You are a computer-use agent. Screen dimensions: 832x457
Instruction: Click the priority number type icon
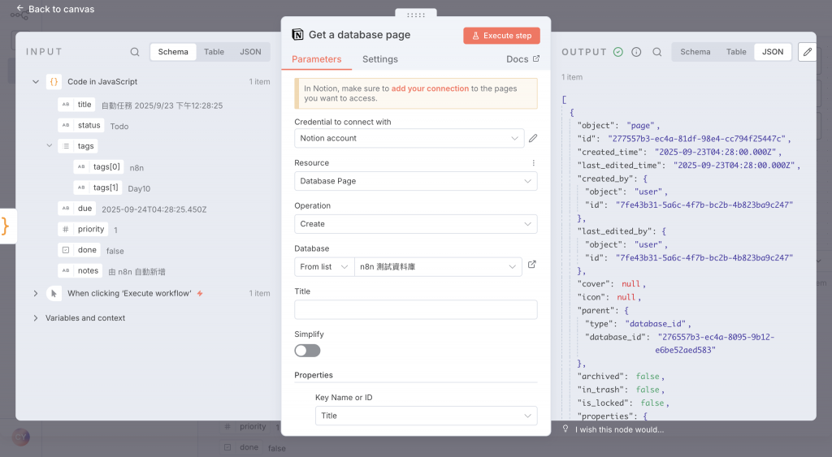pos(66,229)
